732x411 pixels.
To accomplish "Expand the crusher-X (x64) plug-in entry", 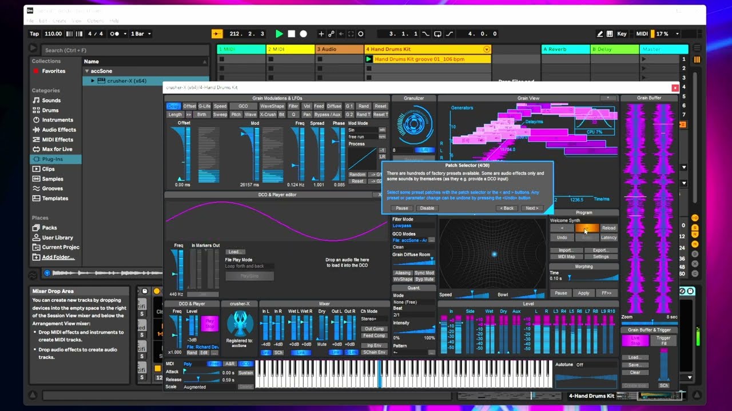I will point(93,81).
